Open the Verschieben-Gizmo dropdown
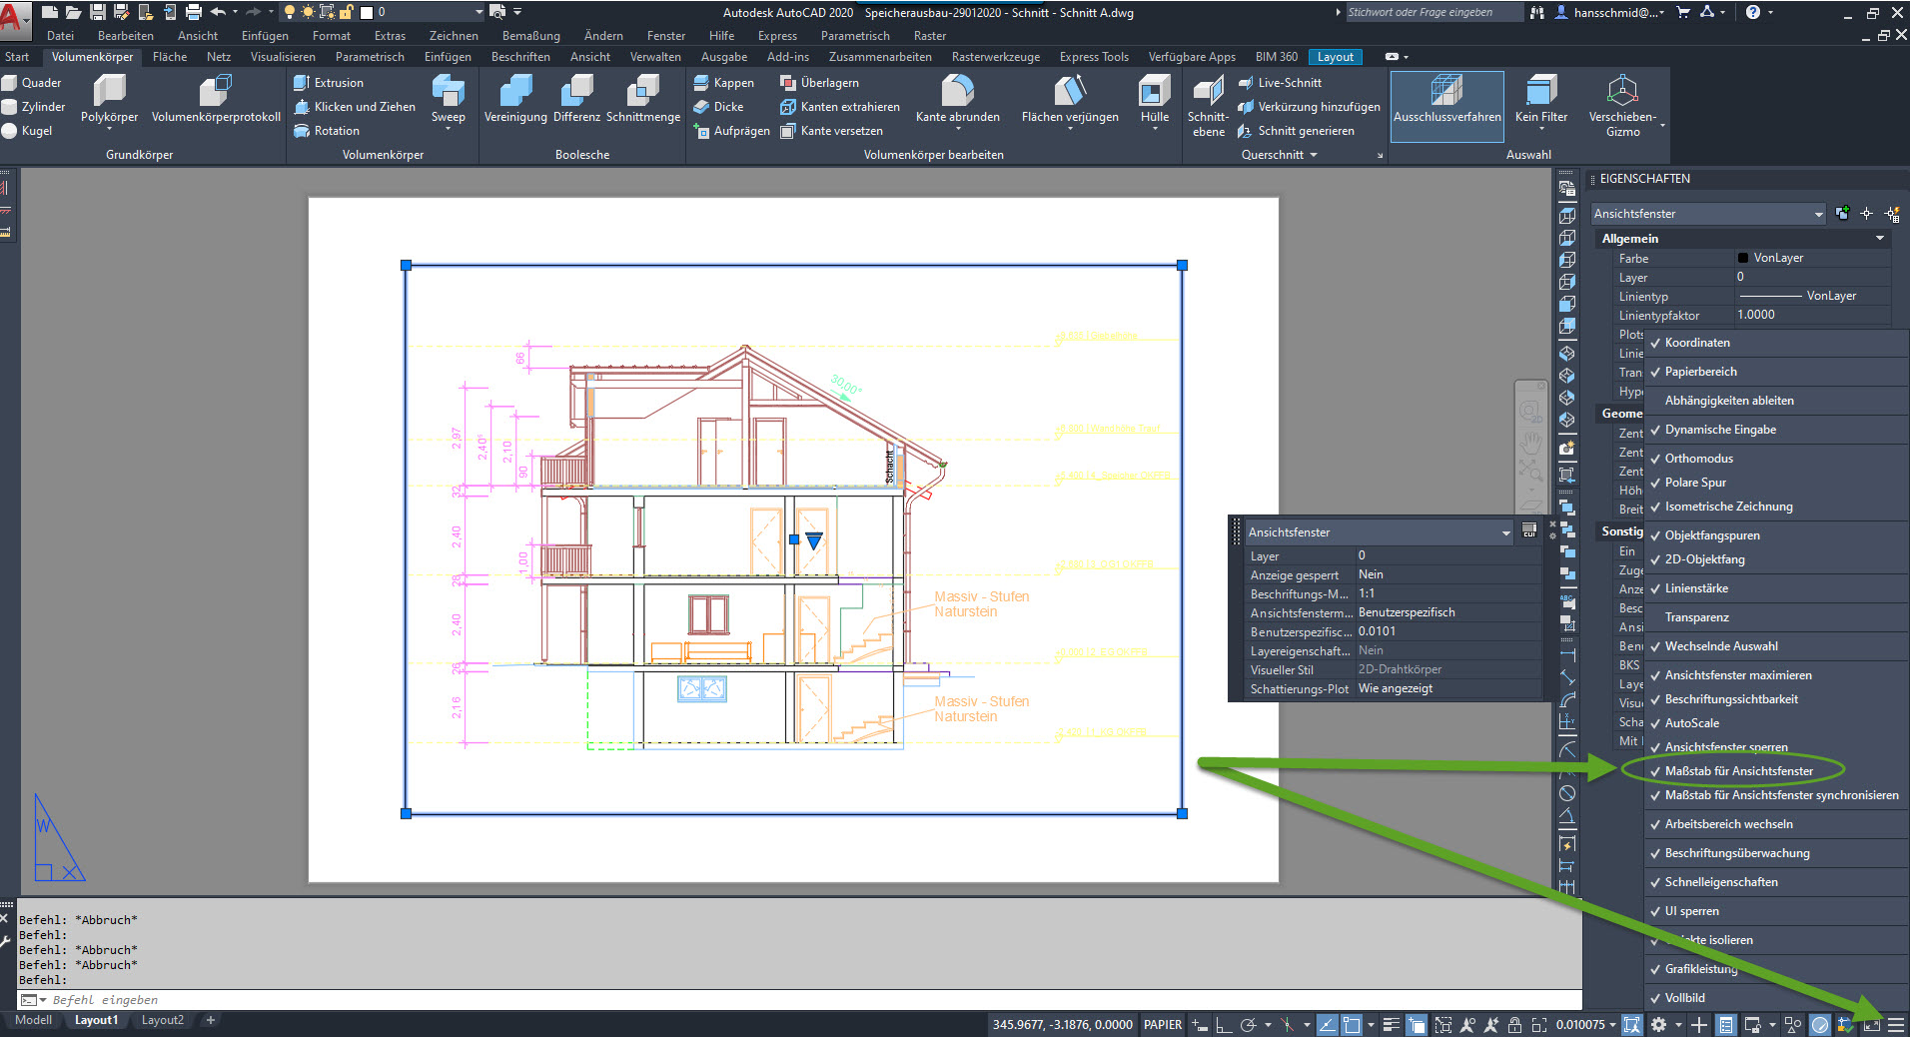 pos(1661,125)
